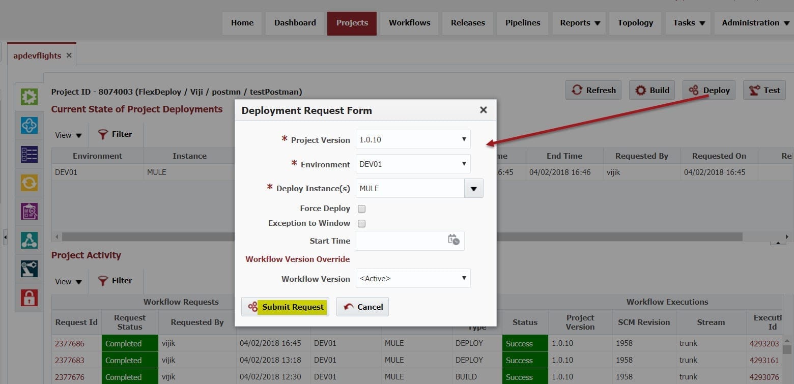Close the Deployment Request Form dialog
Viewport: 794px width, 384px height.
(484, 110)
